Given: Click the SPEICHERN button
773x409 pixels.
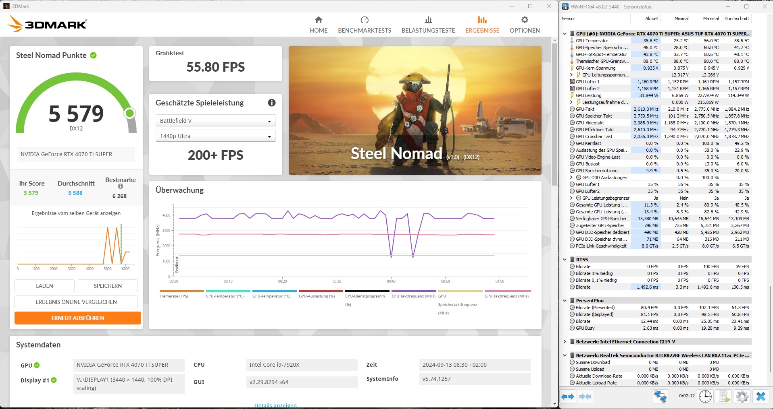Looking at the screenshot, I should click(x=108, y=286).
